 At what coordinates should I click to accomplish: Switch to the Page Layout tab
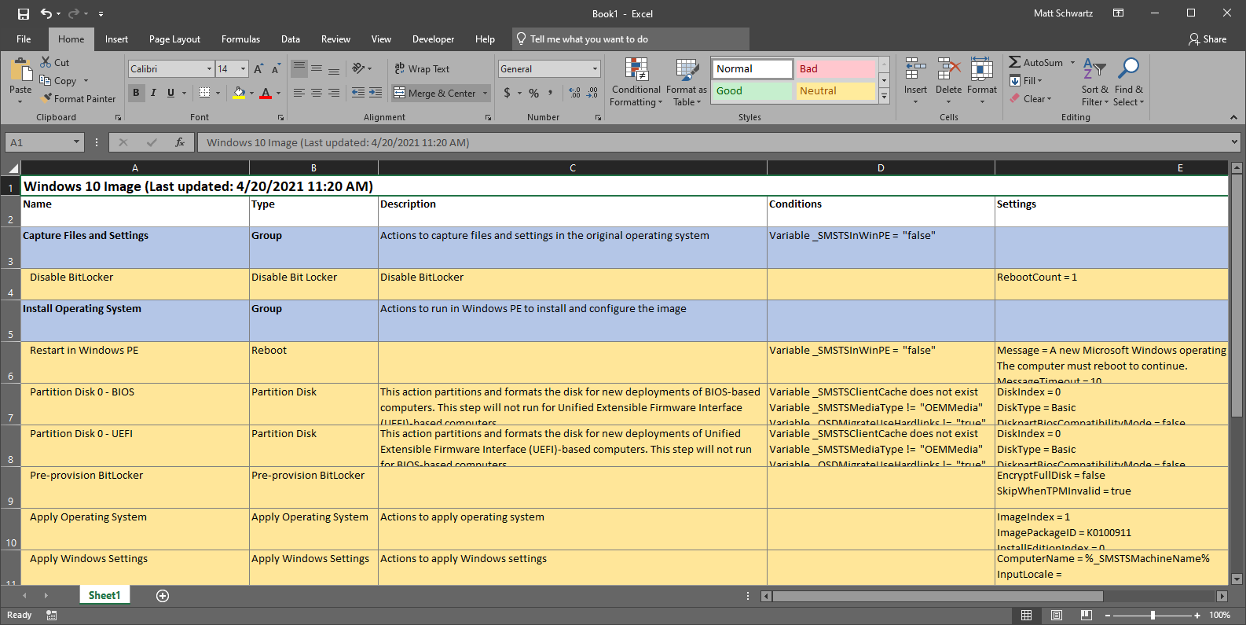[x=174, y=39]
